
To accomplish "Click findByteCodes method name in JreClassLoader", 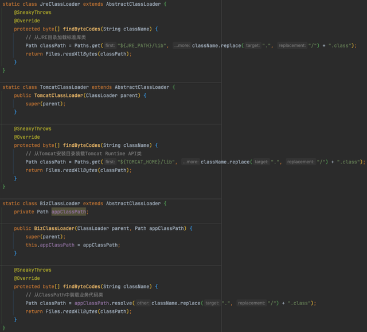I will click(81, 29).
